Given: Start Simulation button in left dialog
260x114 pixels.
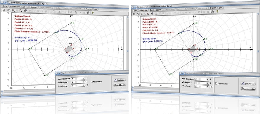Looking at the screenshot, I should point(119,80).
